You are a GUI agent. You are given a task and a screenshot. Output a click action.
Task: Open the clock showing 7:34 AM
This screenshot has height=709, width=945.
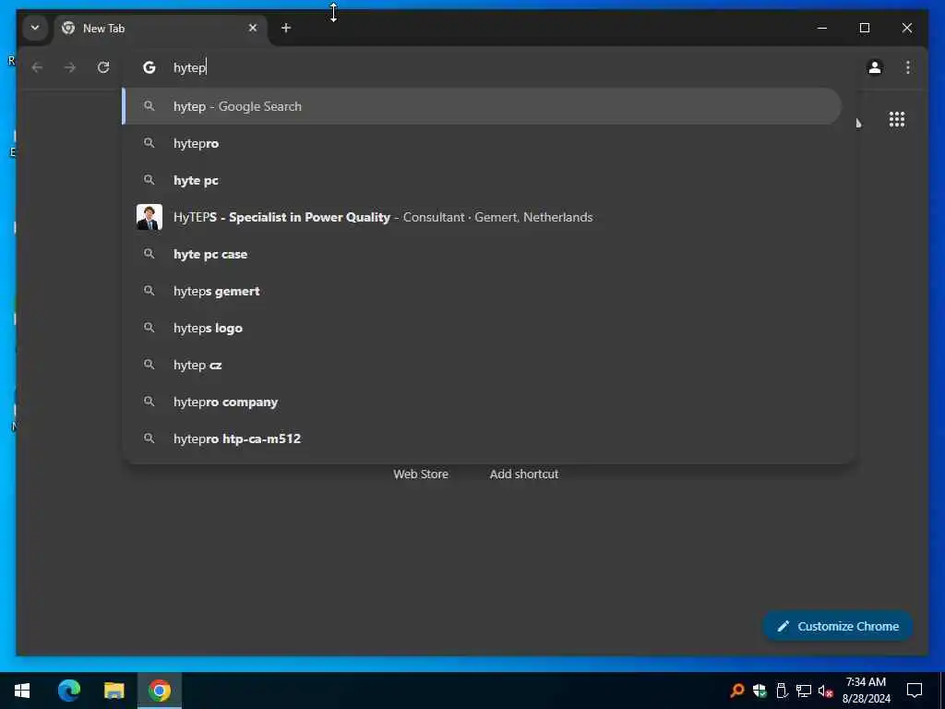[x=866, y=691]
